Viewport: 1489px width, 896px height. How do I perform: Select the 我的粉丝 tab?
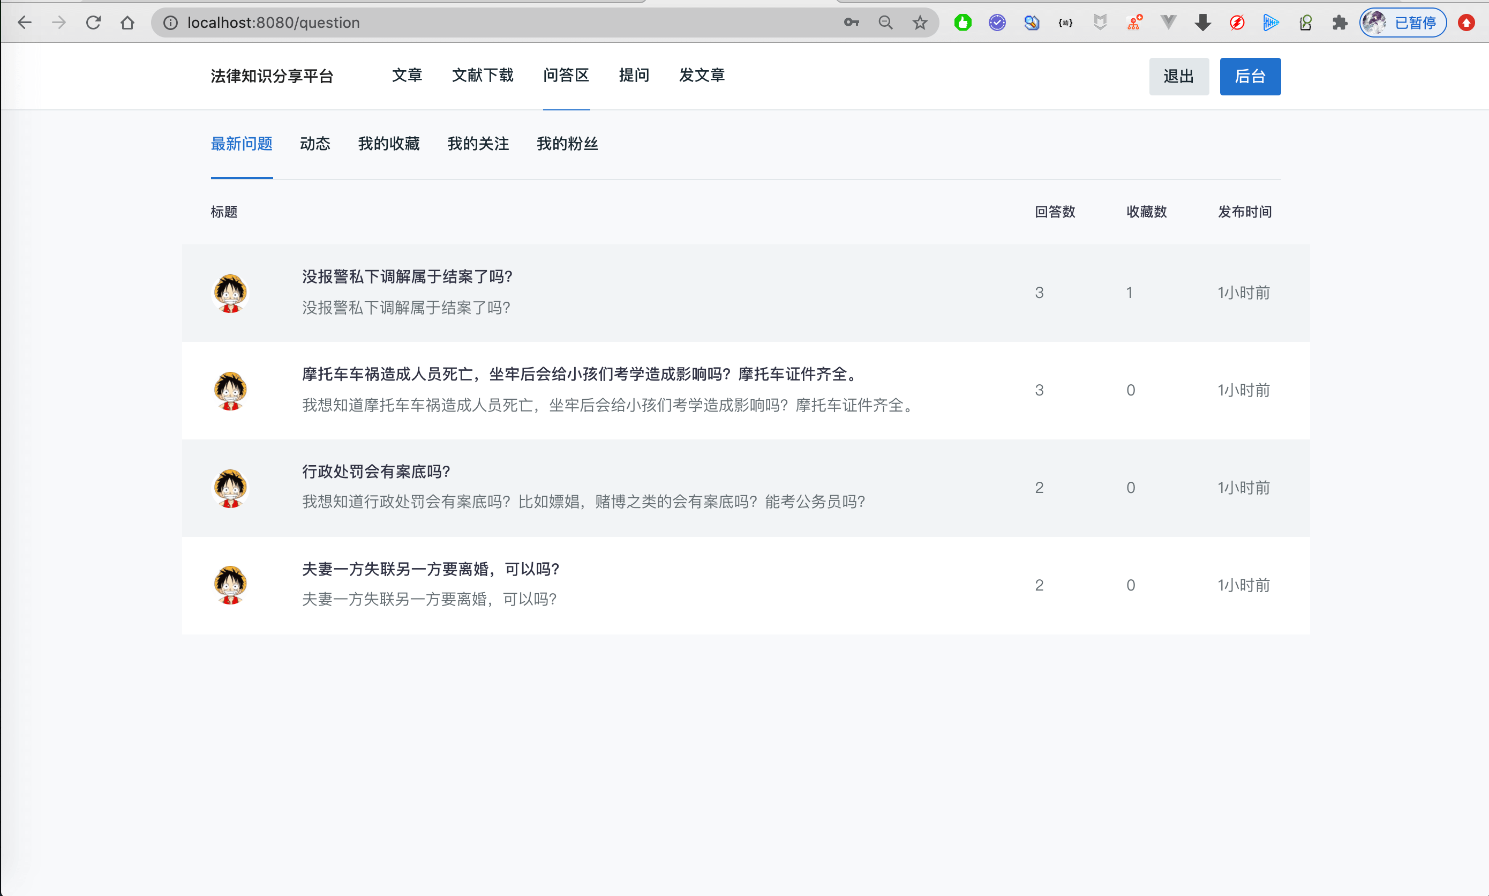point(567,144)
